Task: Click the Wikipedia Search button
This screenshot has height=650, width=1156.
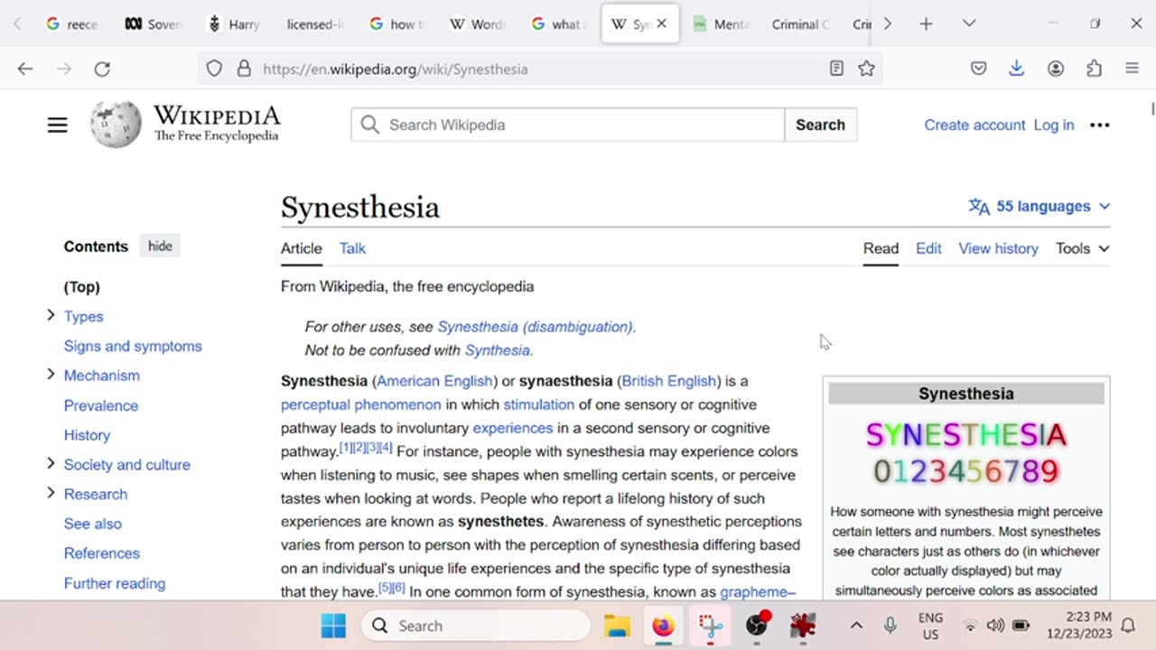Action: tap(821, 125)
